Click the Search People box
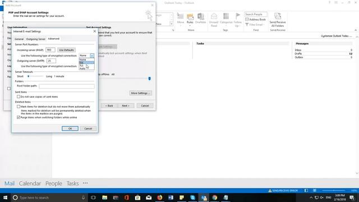Image resolution: width=359 pixels, height=202 pixels. (256, 14)
